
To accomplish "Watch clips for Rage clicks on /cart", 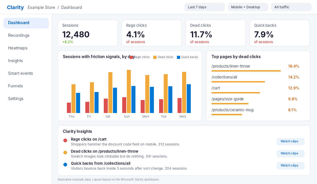I will click(x=290, y=141).
